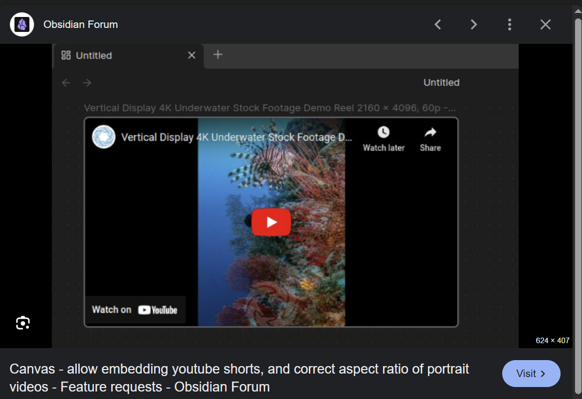
Task: Open the Canvas feature request title link
Action: click(x=239, y=378)
